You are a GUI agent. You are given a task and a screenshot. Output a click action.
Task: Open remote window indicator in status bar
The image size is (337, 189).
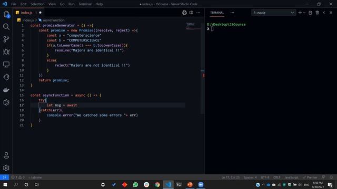[4, 177]
